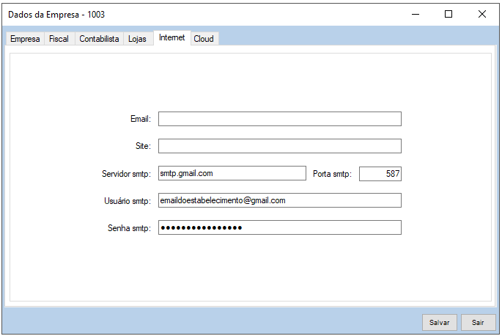Focus the Usuário smtp field

coord(279,200)
